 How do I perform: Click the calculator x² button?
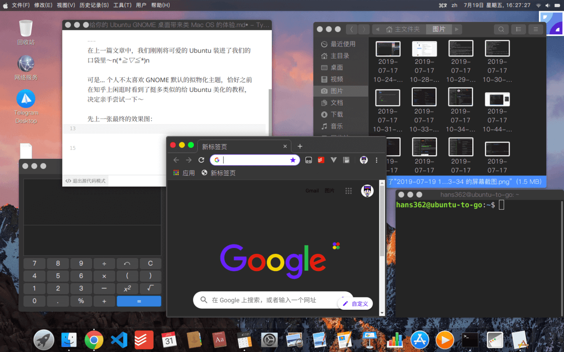coord(127,289)
